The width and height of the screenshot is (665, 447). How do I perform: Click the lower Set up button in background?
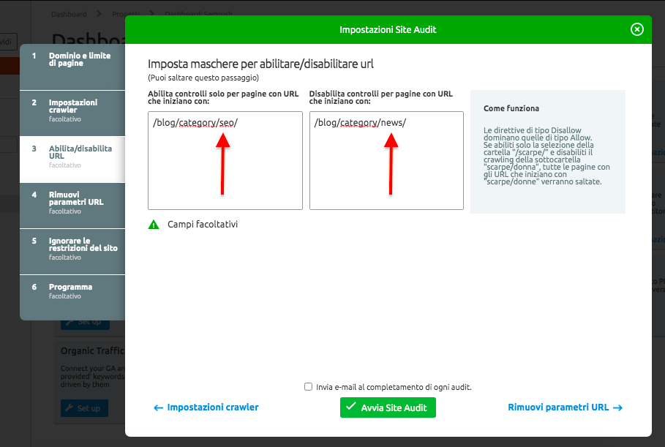pyautogui.click(x=84, y=408)
